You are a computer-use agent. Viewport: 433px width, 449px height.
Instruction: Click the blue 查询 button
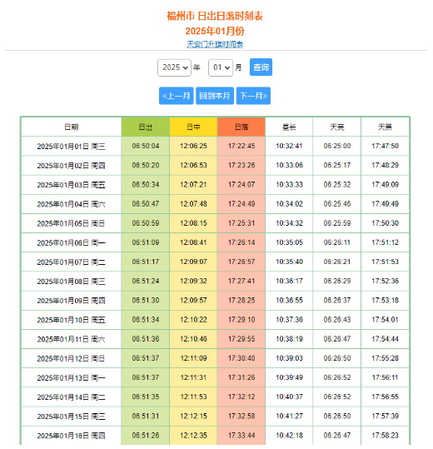point(261,67)
